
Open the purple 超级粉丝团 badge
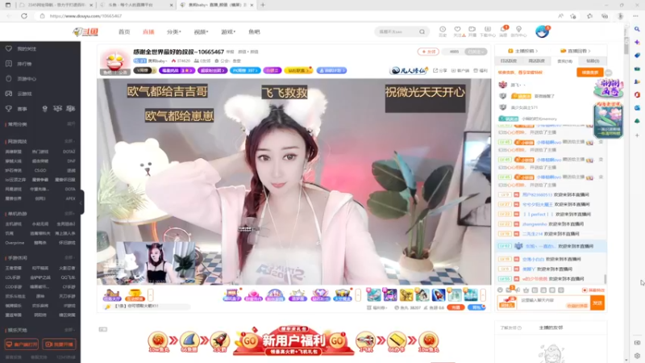[x=212, y=70]
